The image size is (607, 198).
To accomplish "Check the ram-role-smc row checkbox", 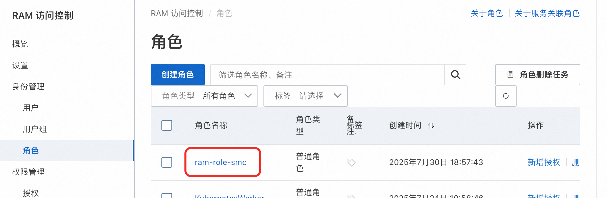I will 167,162.
